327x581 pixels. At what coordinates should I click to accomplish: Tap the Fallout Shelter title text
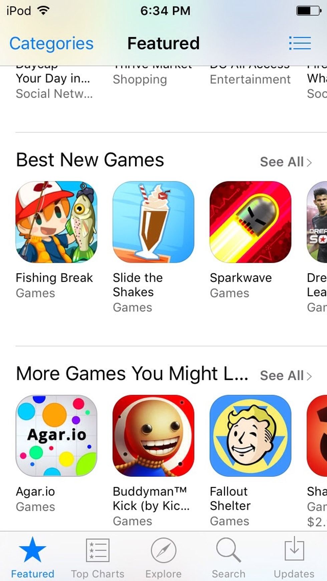pos(230,499)
